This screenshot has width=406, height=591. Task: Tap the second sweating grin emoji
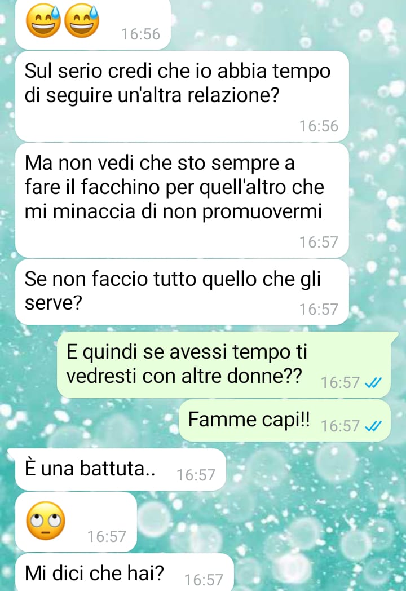point(81,20)
